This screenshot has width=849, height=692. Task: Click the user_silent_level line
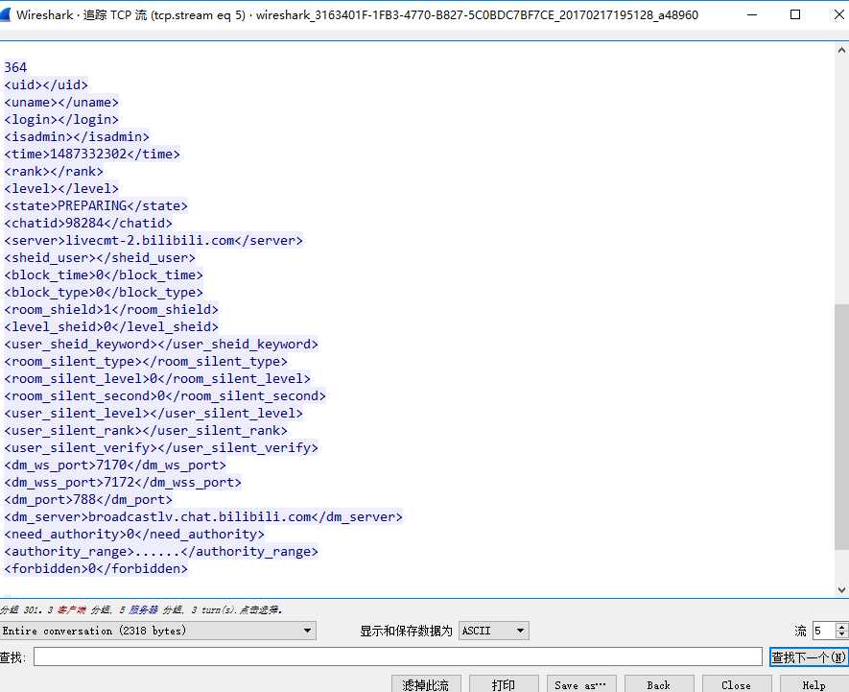pyautogui.click(x=153, y=414)
